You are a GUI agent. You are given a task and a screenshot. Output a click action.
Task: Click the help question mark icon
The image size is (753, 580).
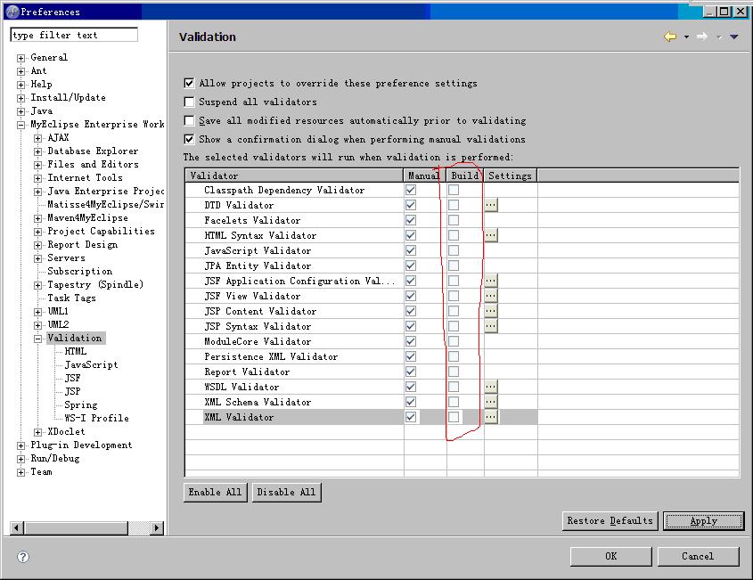pos(23,557)
